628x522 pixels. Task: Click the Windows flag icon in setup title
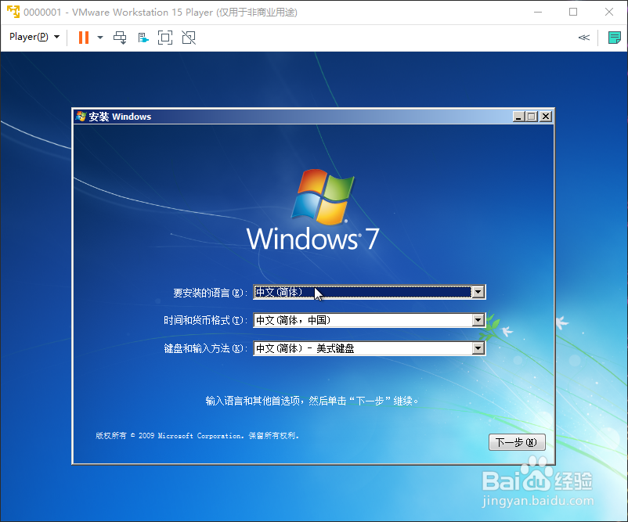(81, 117)
